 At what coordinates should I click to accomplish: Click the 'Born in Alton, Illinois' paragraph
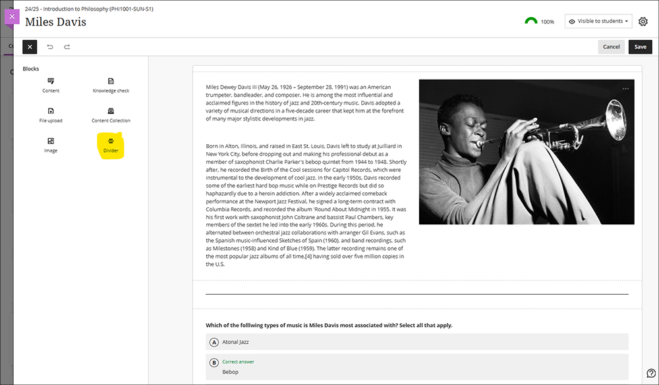306,205
